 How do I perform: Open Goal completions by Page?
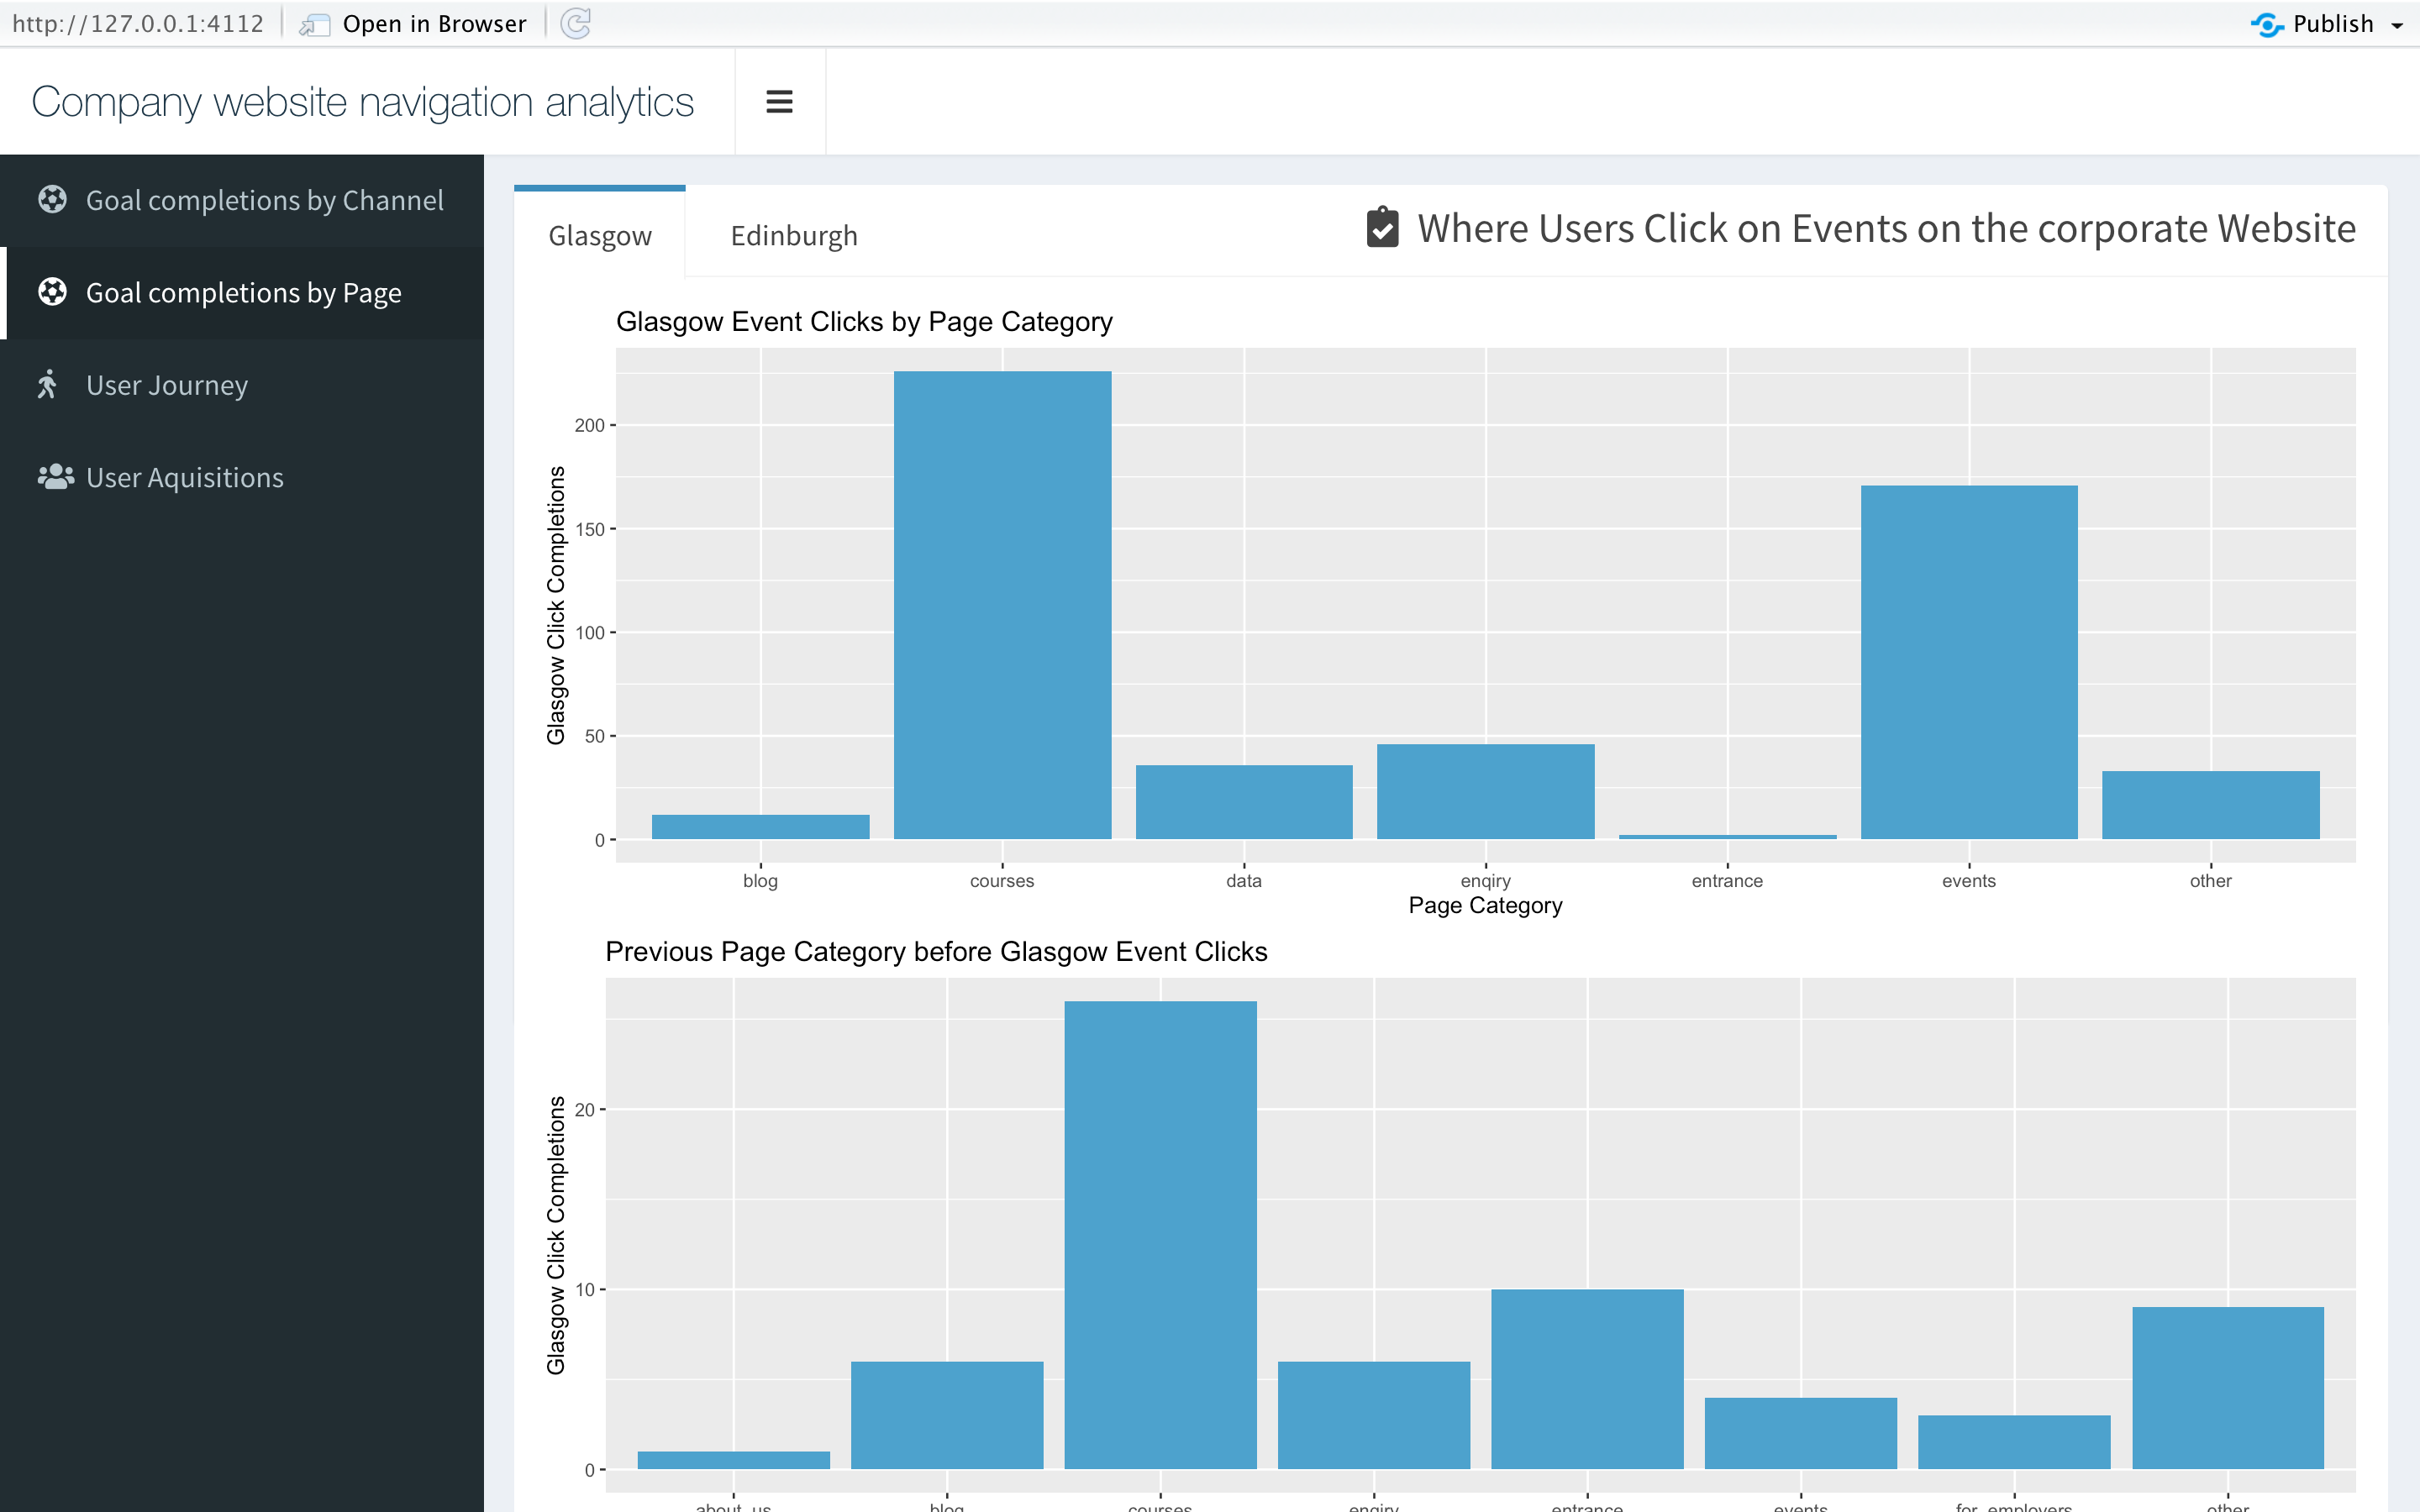(242, 293)
